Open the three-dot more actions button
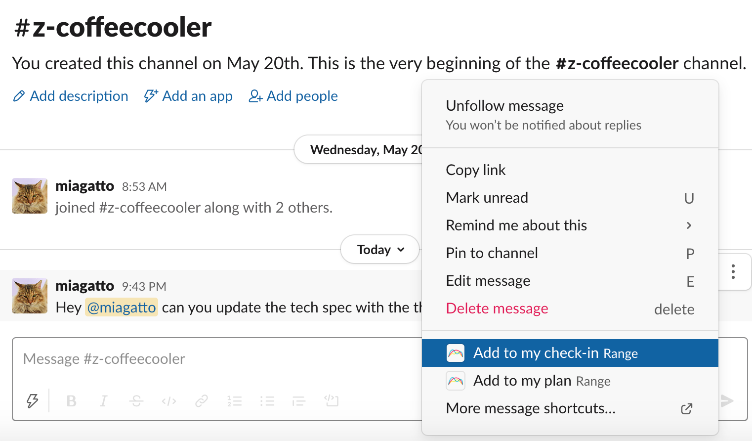Image resolution: width=752 pixels, height=441 pixels. point(733,271)
